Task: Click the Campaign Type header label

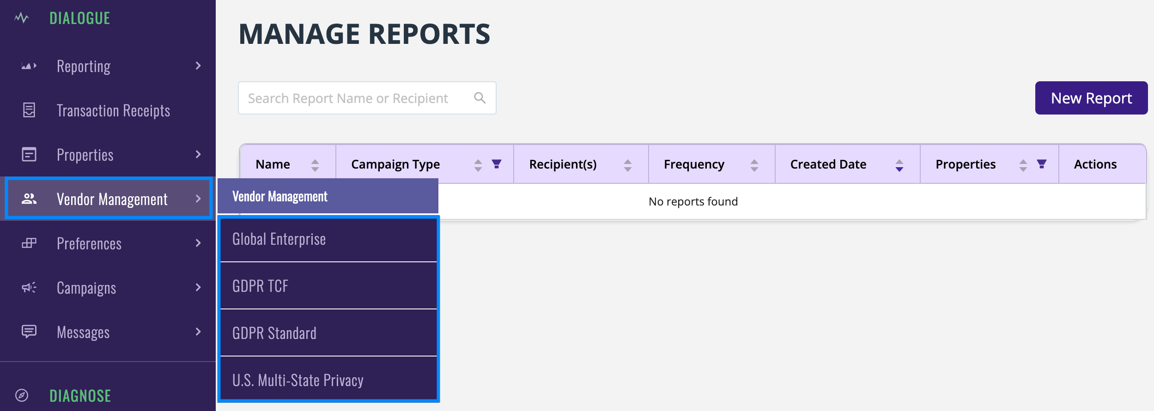Action: pyautogui.click(x=395, y=164)
